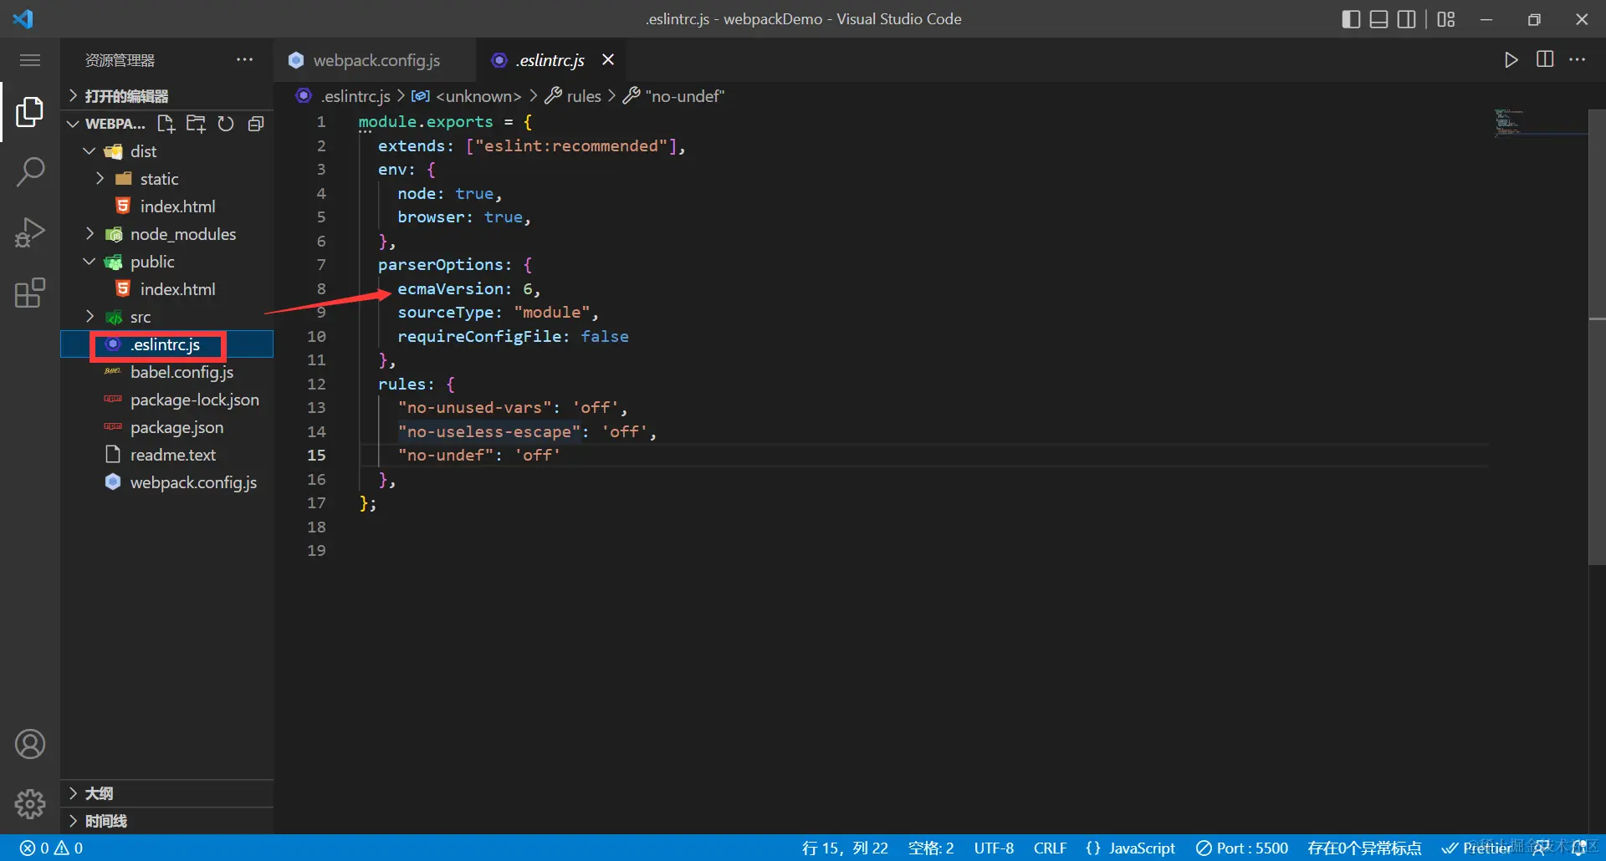Open the Accounts menu icon
Screen dimensions: 1606x861
point(30,744)
